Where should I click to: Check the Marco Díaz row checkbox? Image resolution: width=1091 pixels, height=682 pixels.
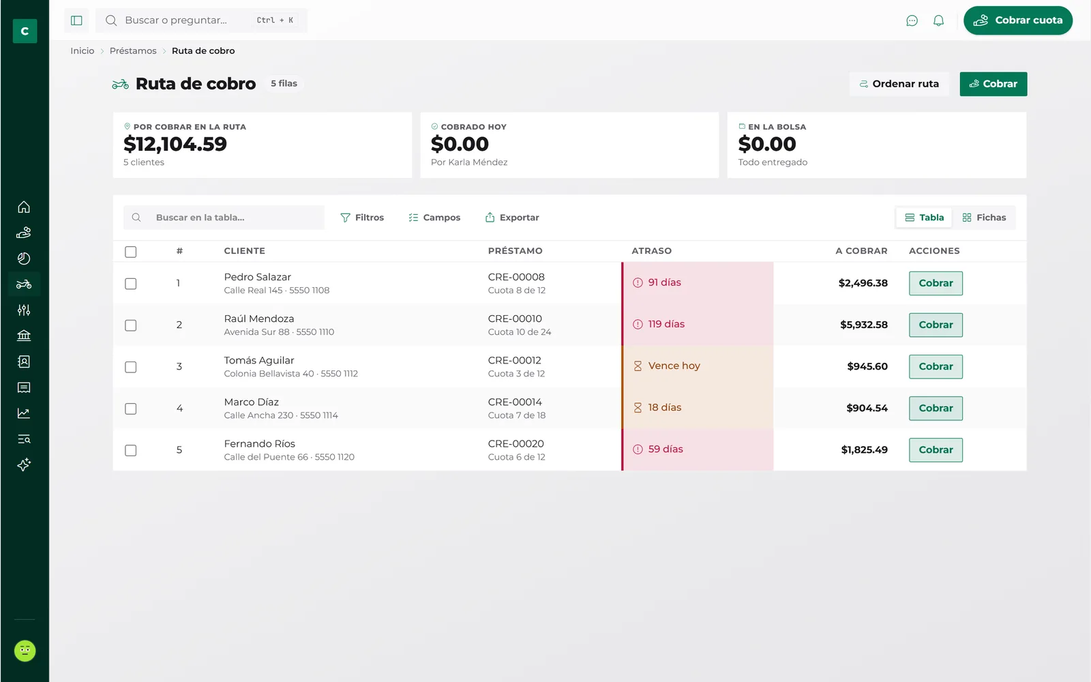tap(131, 409)
